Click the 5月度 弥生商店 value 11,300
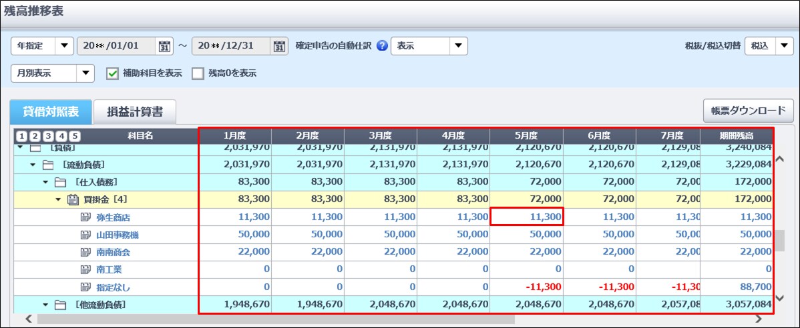800x328 pixels. 527,217
